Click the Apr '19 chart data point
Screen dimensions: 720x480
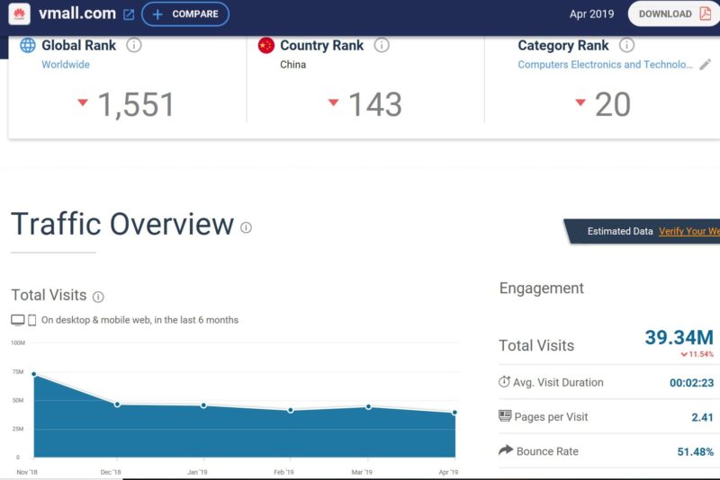tap(454, 413)
